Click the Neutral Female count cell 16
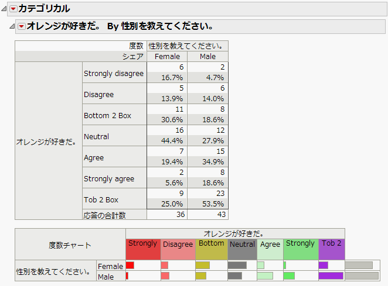388x286 pixels. point(167,130)
